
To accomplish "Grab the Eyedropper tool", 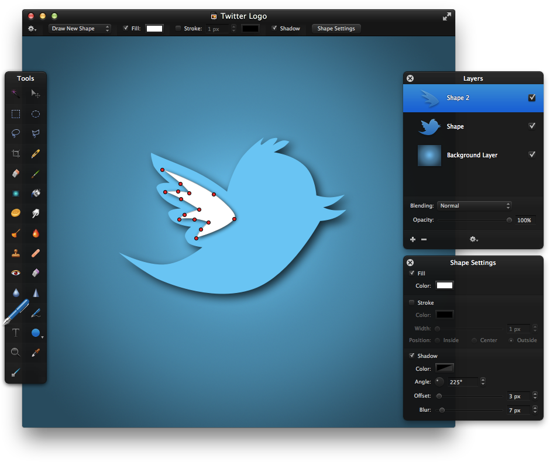I will [x=35, y=352].
